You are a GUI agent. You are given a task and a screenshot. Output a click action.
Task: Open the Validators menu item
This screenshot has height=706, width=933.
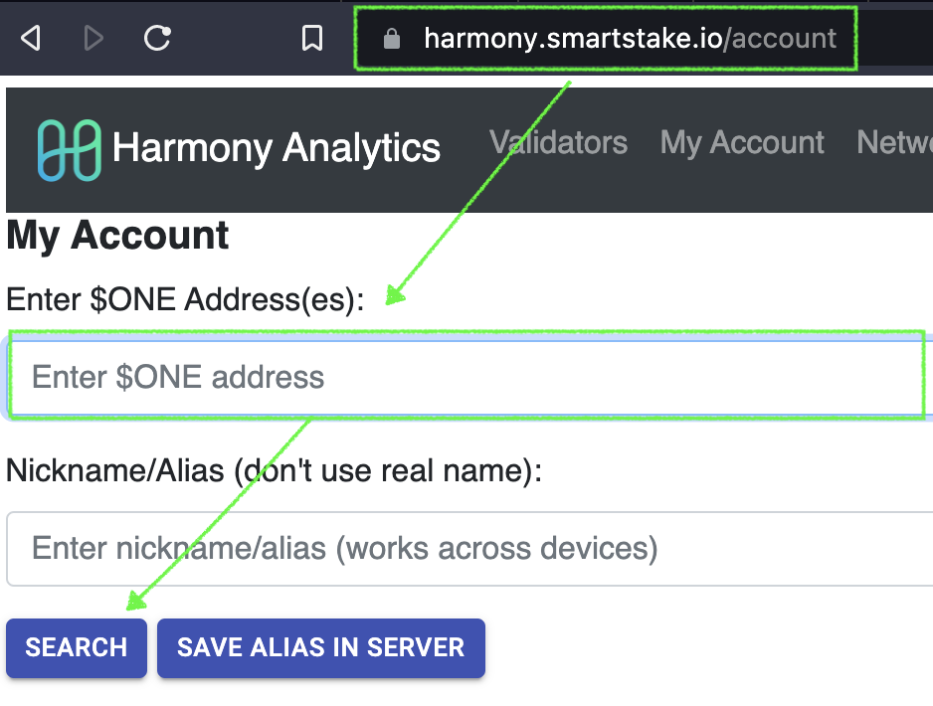click(x=558, y=143)
